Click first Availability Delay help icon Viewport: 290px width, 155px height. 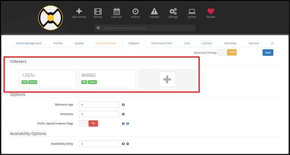[123, 144]
